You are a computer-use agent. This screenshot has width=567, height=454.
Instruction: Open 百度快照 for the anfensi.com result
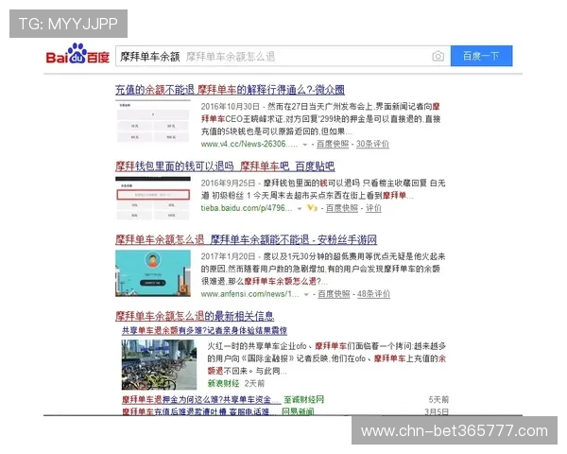coord(334,294)
